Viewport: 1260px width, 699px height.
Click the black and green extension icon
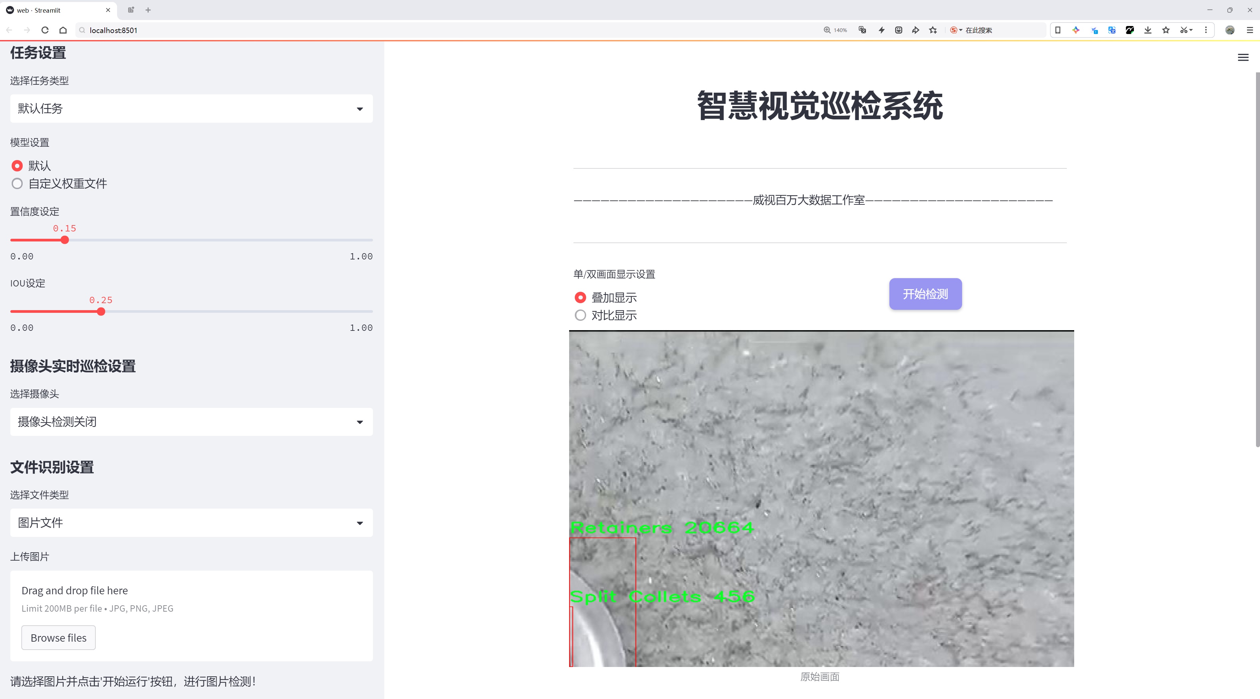[x=1130, y=30]
